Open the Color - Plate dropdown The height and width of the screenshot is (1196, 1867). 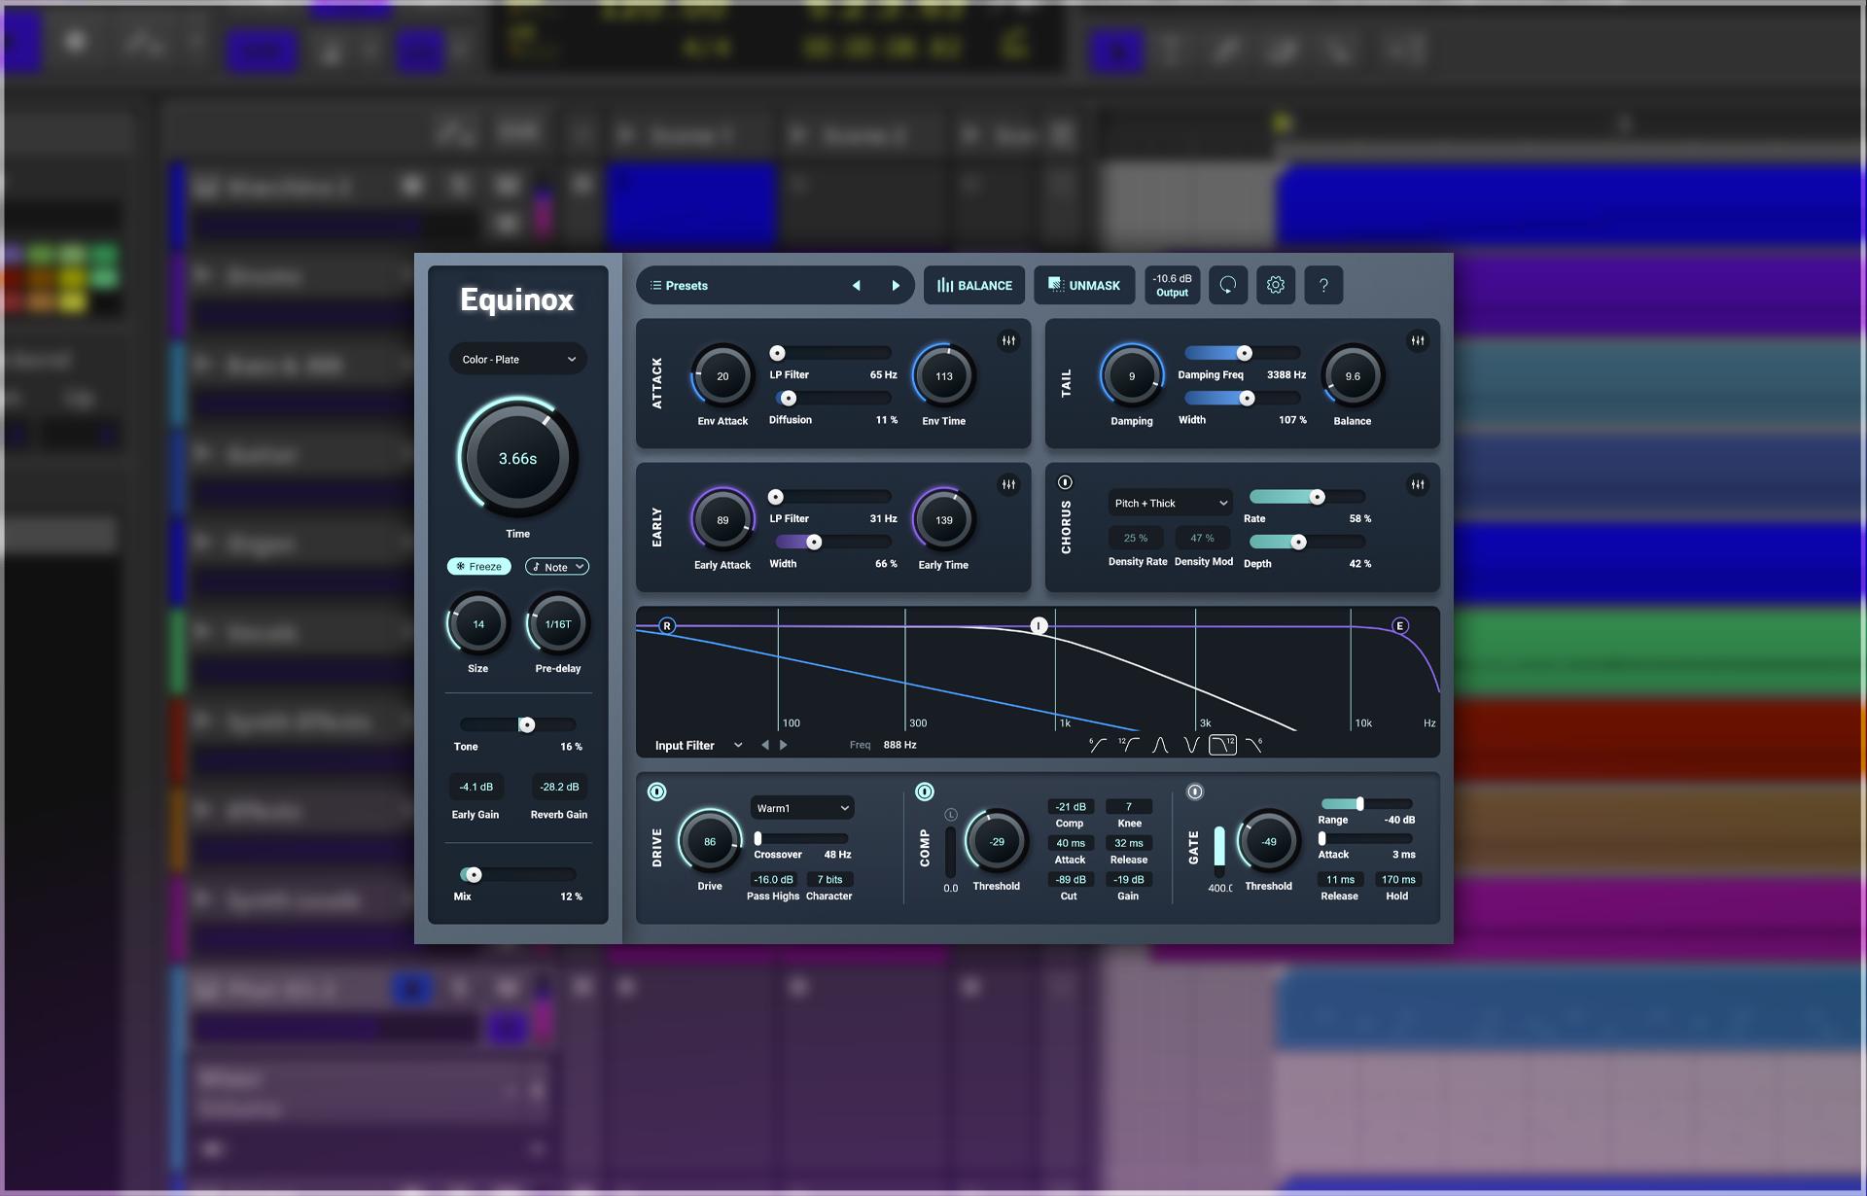[517, 359]
